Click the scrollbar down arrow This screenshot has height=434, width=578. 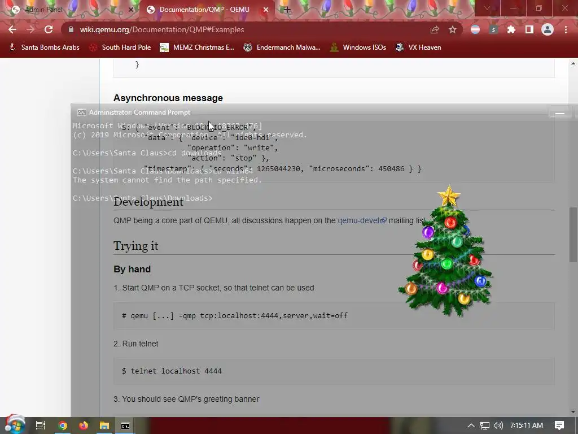(573, 412)
